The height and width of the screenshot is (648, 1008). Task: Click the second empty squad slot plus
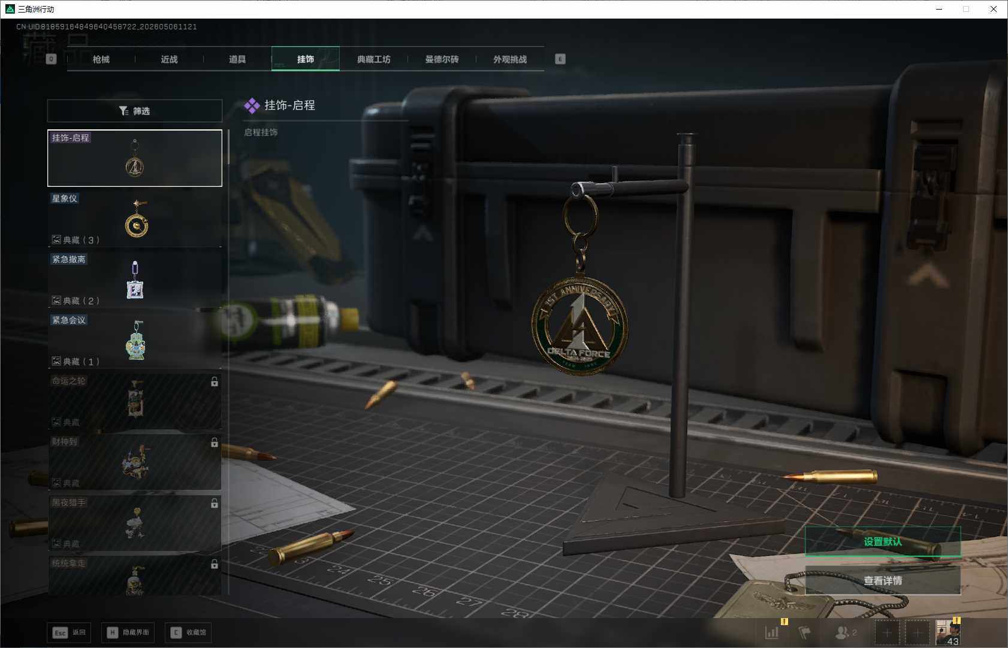click(918, 632)
